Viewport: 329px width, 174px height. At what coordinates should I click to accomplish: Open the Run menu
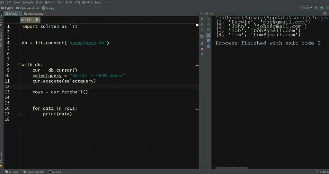pyautogui.click(x=60, y=2)
